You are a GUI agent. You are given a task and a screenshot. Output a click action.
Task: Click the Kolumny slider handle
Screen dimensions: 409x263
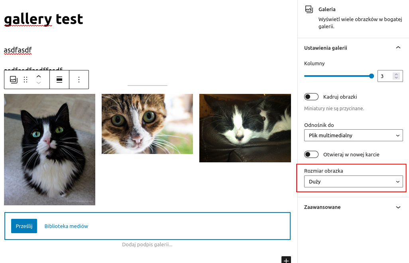(372, 76)
